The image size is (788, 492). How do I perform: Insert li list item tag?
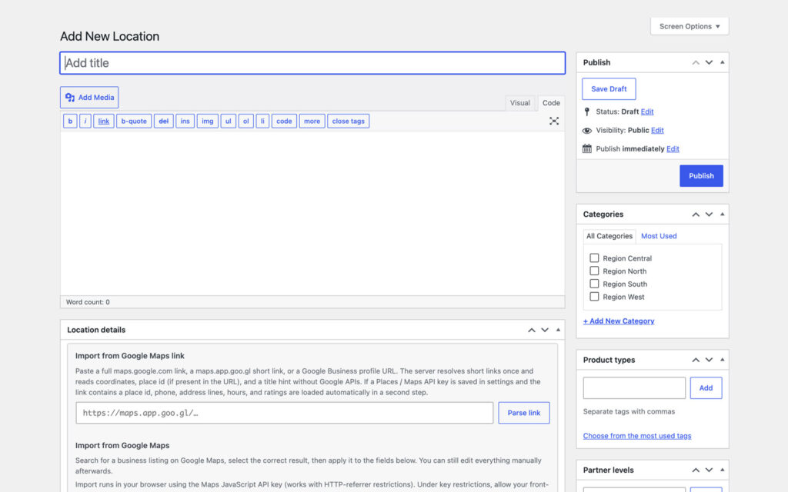(262, 121)
